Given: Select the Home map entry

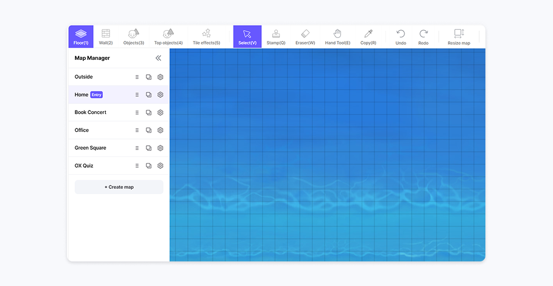Looking at the screenshot, I should [118, 94].
